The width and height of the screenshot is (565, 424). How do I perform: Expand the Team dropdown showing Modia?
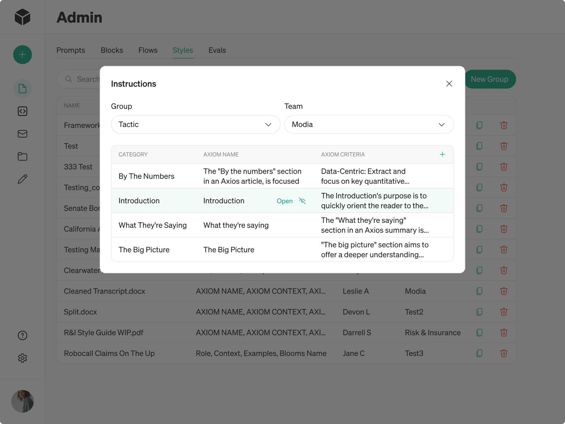[x=369, y=124]
